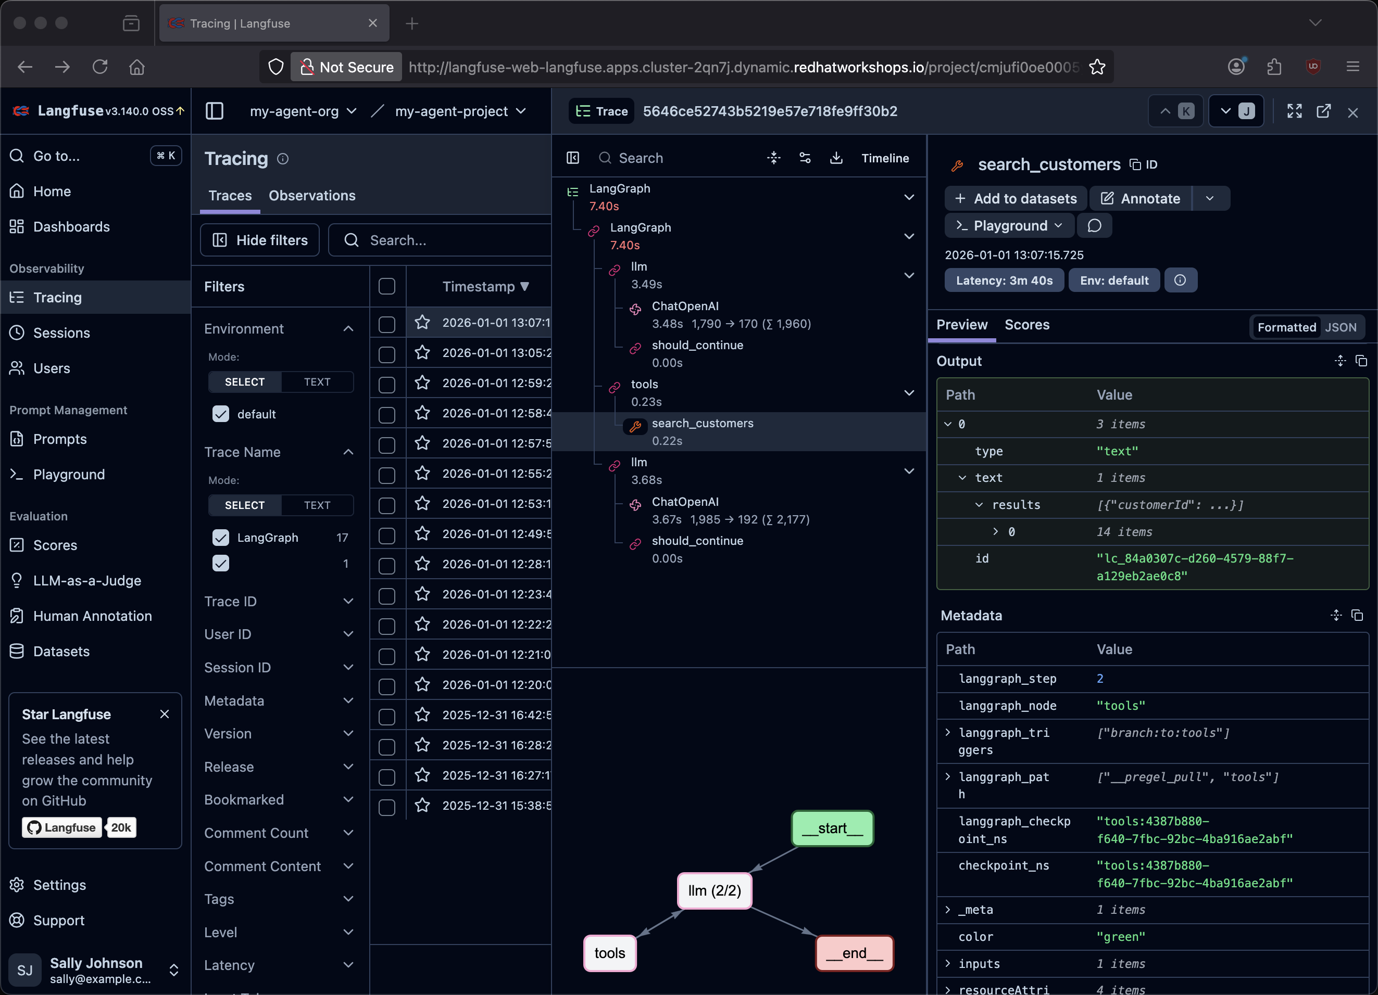
Task: Toggle the sidebar panel icon
Action: (x=215, y=111)
